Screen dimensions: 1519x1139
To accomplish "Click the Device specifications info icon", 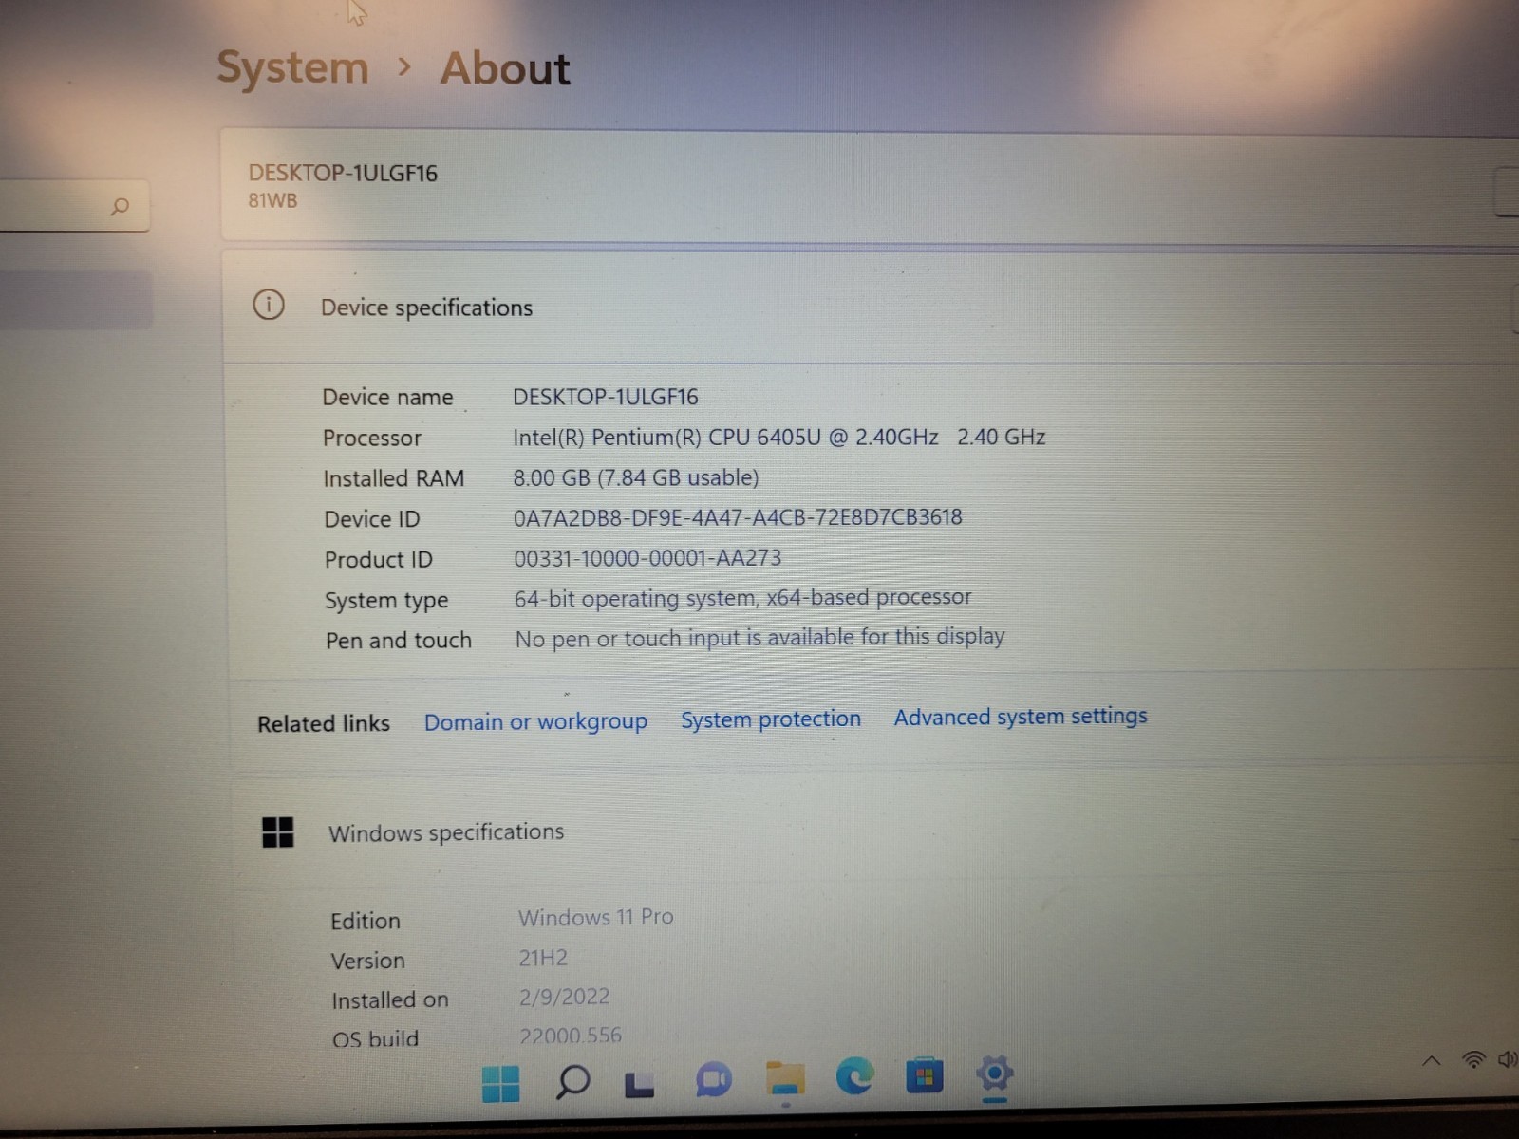I will click(x=269, y=305).
